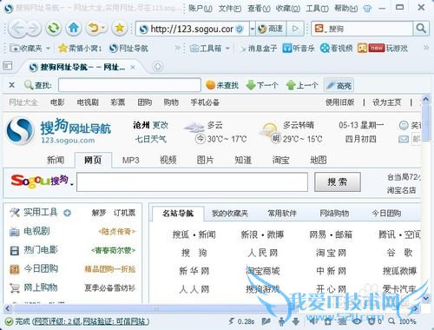
Task: Close the find bar
Action: point(11,85)
